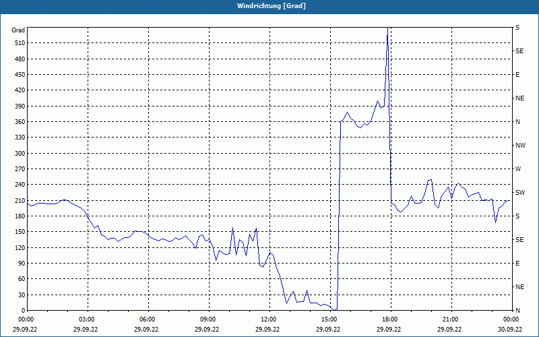Select the 240 y-axis value

[20, 185]
